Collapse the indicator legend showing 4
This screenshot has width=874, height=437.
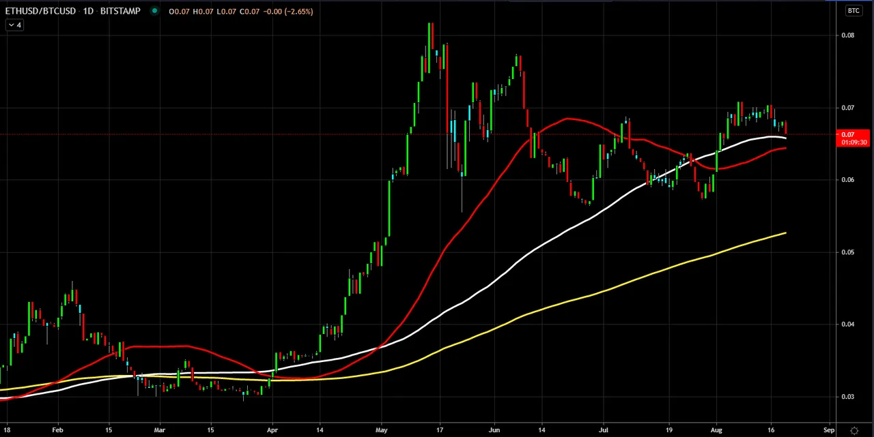pos(14,25)
